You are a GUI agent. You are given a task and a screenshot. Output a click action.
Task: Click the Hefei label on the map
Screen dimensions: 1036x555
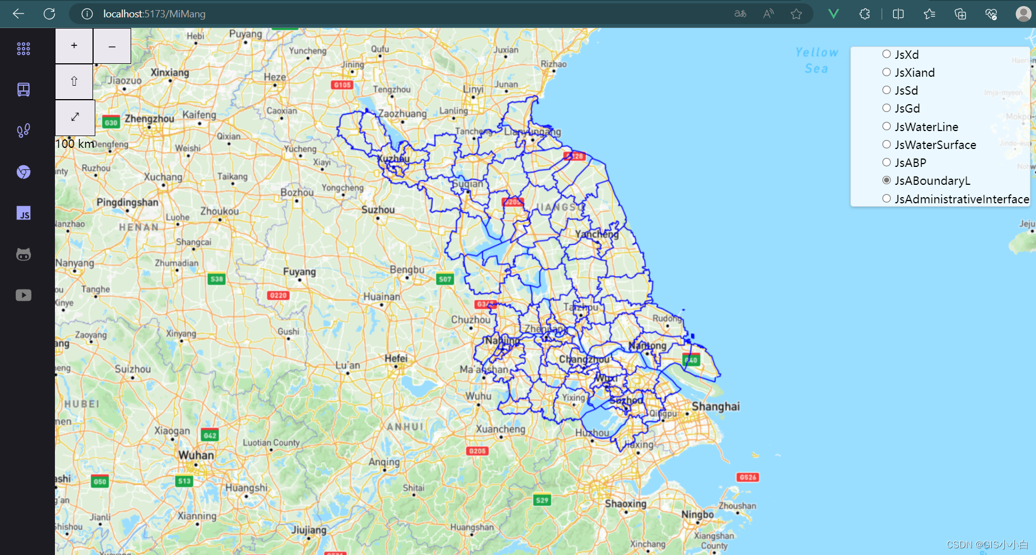[x=396, y=358]
